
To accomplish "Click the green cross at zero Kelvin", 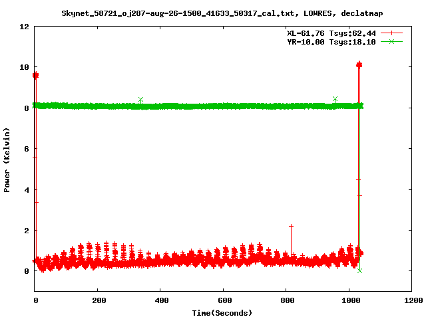I will pyautogui.click(x=359, y=270).
